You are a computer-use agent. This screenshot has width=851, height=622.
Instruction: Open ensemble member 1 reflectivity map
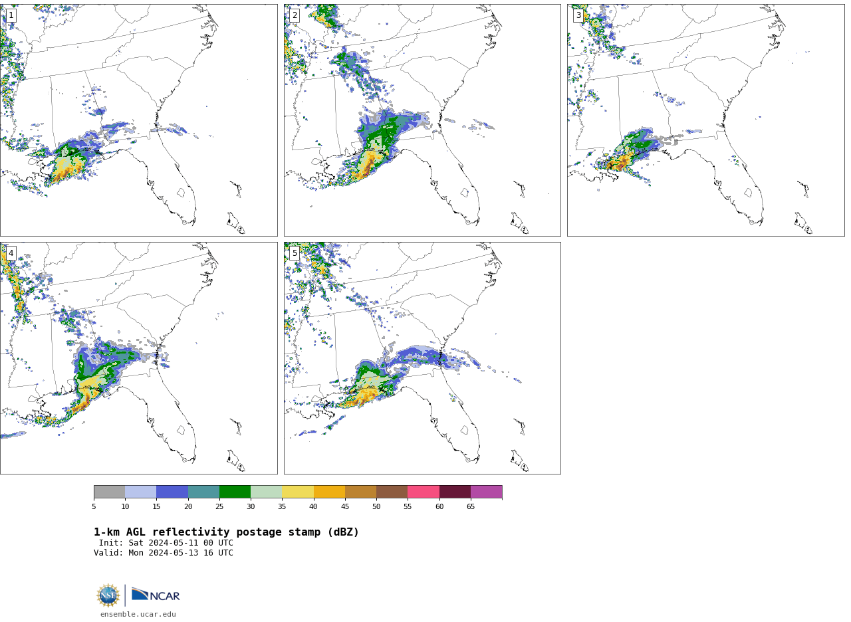[x=138, y=120]
